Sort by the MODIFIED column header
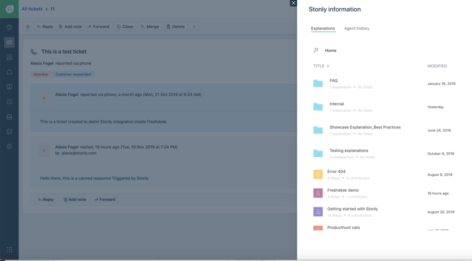 point(437,66)
